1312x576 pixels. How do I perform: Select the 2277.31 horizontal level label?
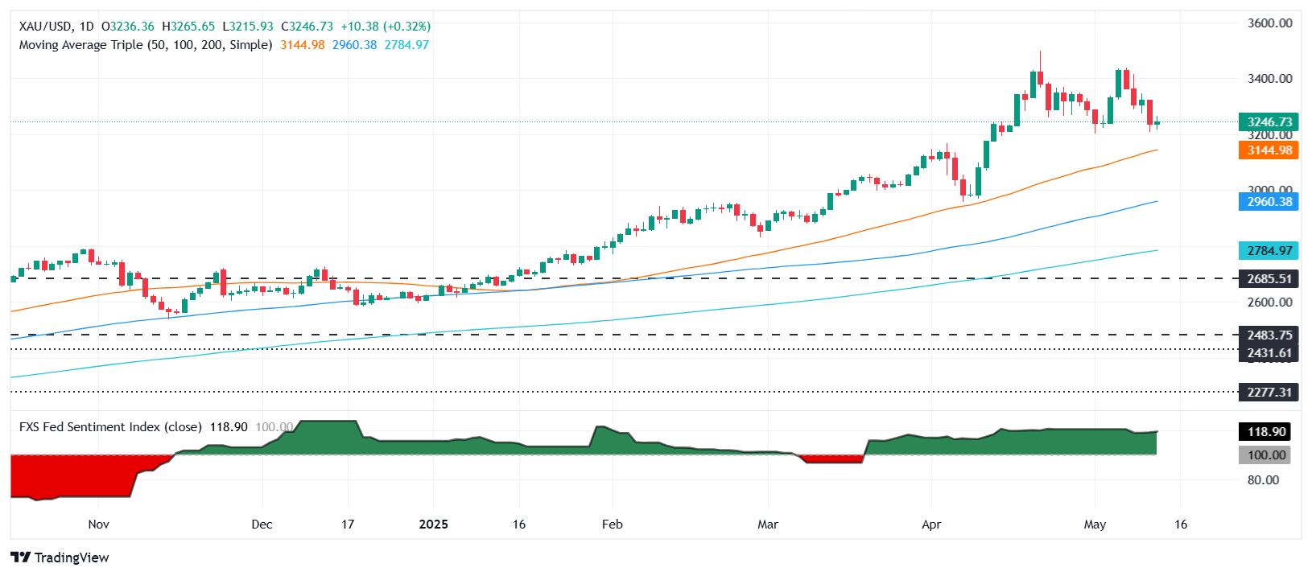(1269, 393)
